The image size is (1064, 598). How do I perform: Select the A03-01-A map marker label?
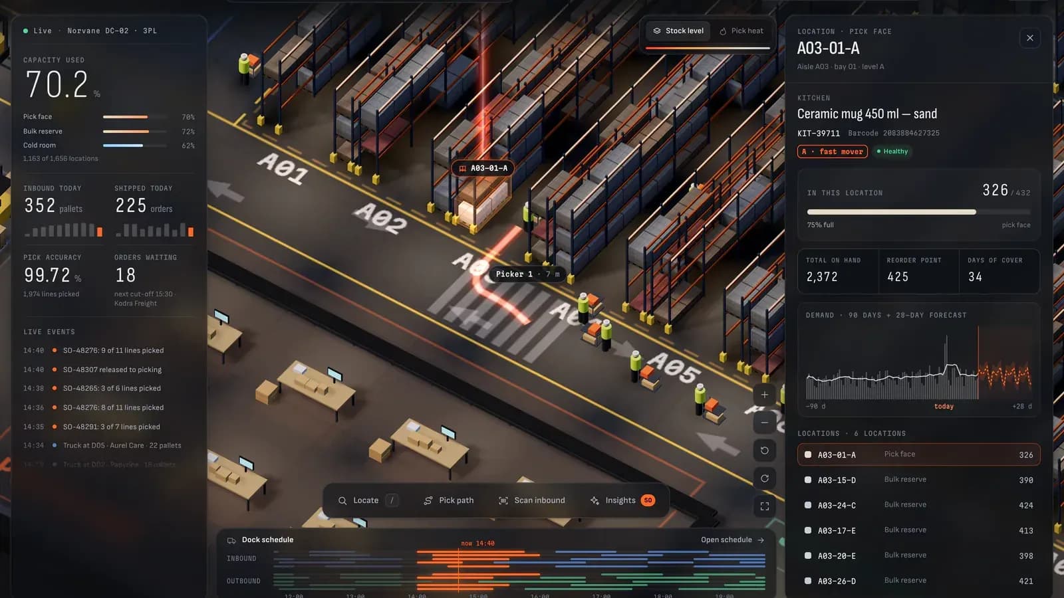483,168
